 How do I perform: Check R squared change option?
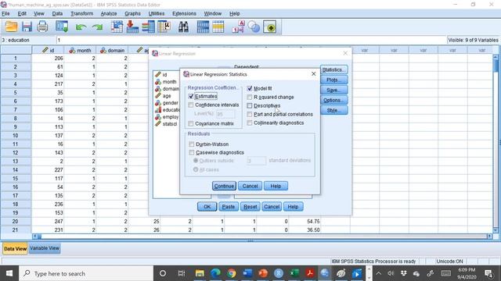pyautogui.click(x=250, y=97)
